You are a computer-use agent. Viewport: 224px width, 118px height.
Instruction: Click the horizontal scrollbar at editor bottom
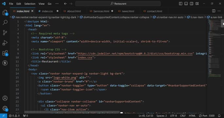[x=72, y=112]
